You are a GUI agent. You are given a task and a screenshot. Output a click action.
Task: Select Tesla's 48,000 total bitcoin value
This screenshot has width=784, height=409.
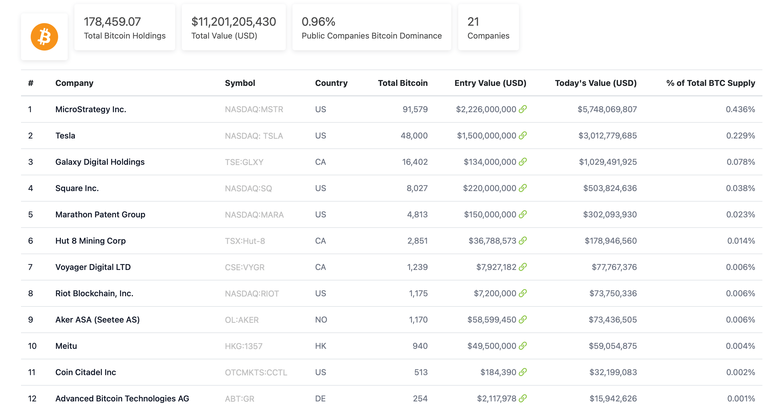pos(414,136)
